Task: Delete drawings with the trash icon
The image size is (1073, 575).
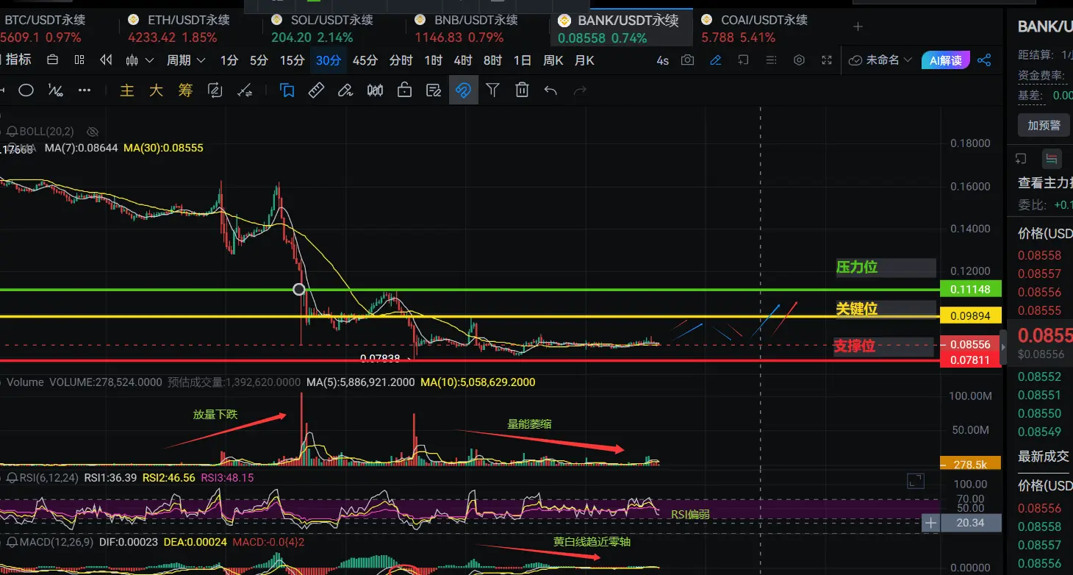Action: [x=522, y=90]
